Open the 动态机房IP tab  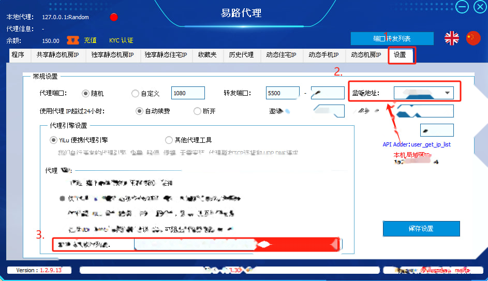point(366,55)
